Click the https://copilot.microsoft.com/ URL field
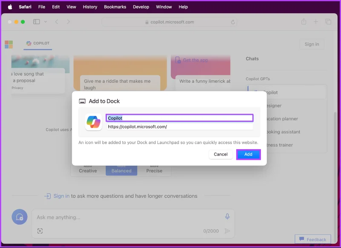The height and width of the screenshot is (248, 341). 180,127
